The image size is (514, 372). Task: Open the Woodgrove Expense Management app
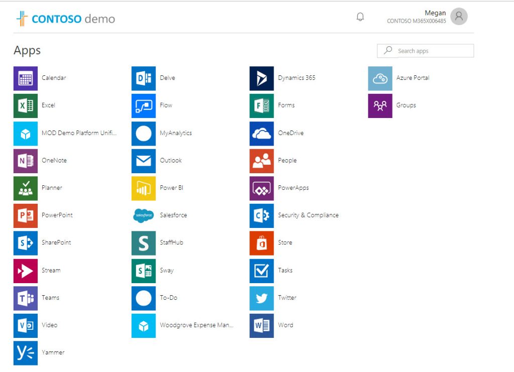143,325
